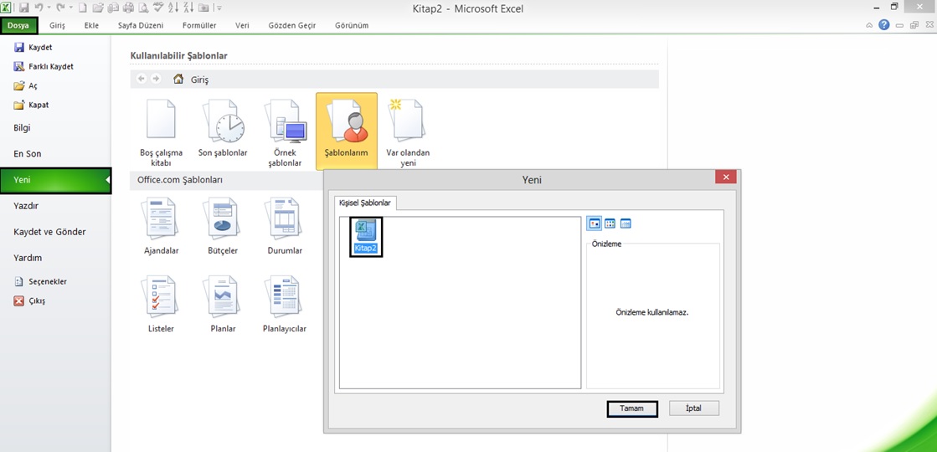This screenshot has width=937, height=452.
Task: Click Aç in the Backstage sidebar
Action: coord(26,86)
